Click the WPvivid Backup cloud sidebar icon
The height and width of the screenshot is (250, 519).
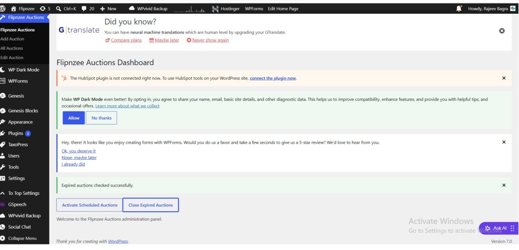(3, 216)
